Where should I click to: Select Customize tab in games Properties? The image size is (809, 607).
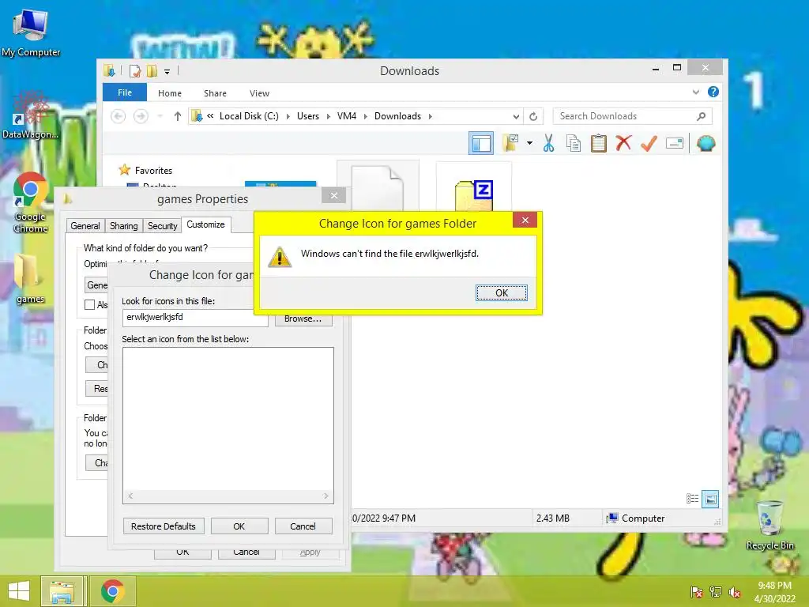click(205, 224)
